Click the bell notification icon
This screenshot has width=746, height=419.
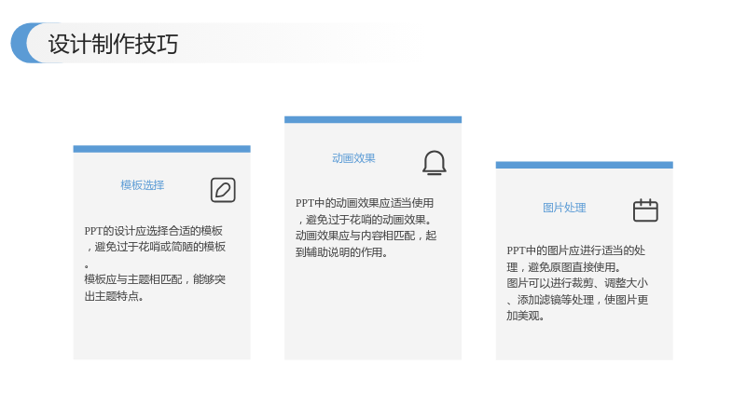coord(435,163)
